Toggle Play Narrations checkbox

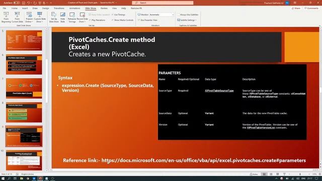tap(97, 20)
